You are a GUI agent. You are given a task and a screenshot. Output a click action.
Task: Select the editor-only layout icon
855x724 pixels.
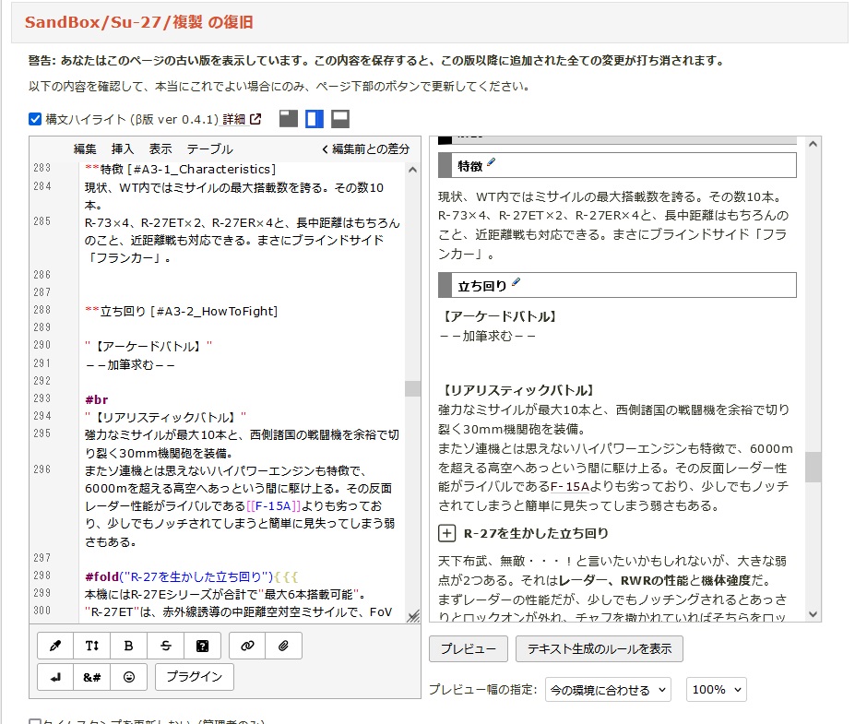tap(289, 118)
